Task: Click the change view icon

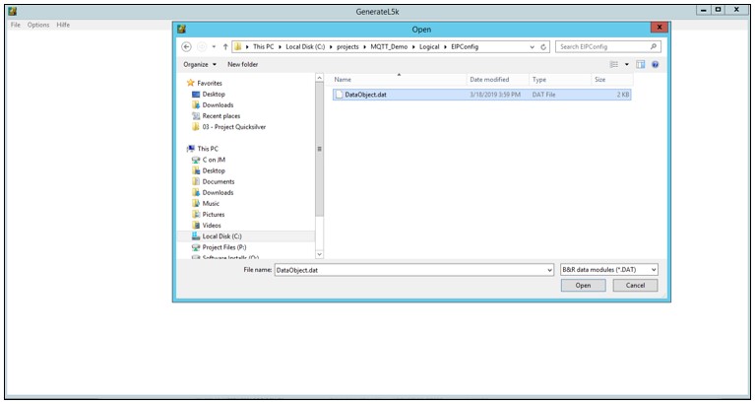Action: [x=612, y=64]
